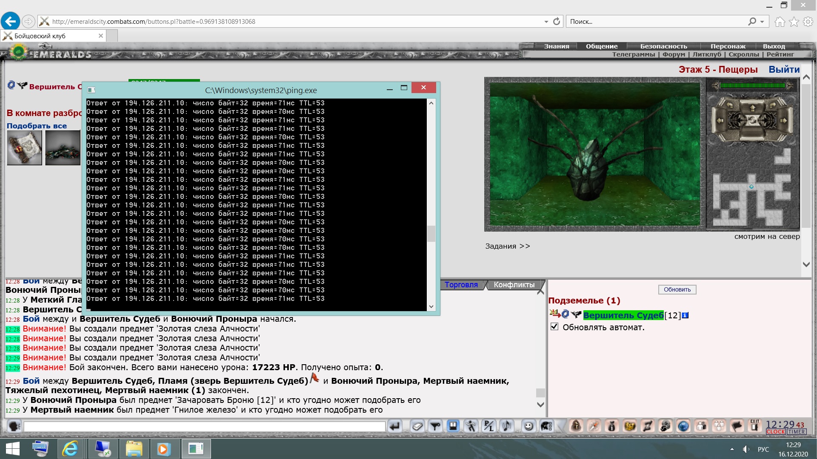Click the browser back button
817x459 pixels.
point(11,21)
